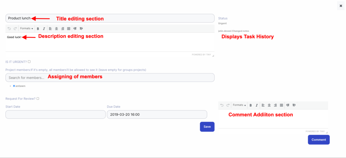The width and height of the screenshot is (346, 158).
Task: Center align text in the description editor
Action: pos(56,29)
